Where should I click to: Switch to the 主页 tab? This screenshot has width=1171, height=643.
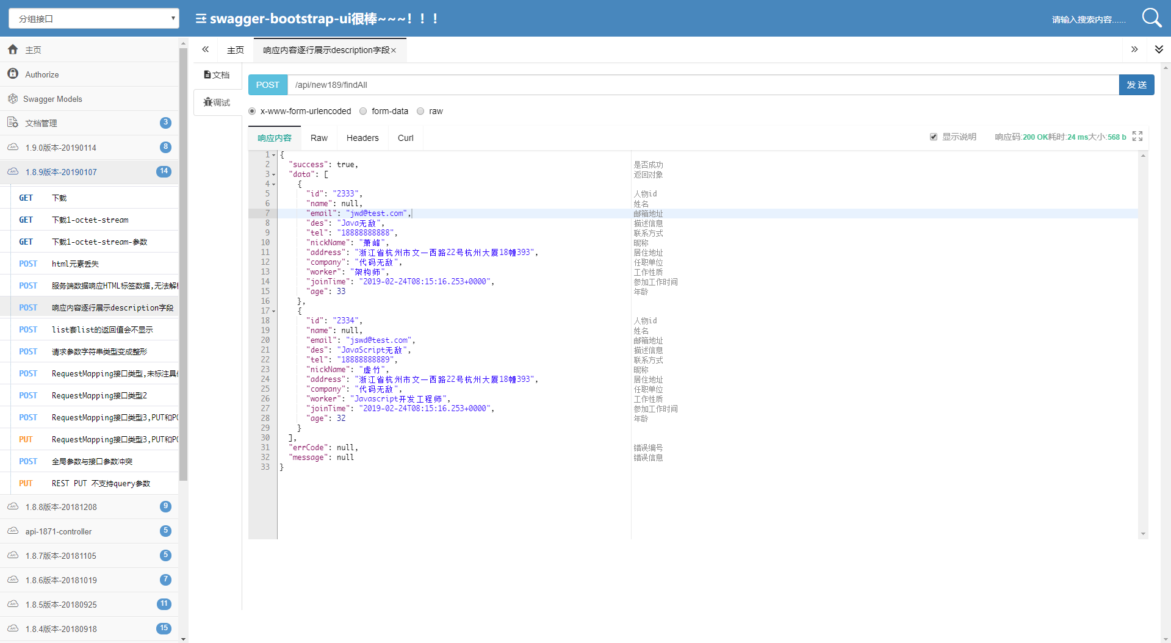point(236,50)
